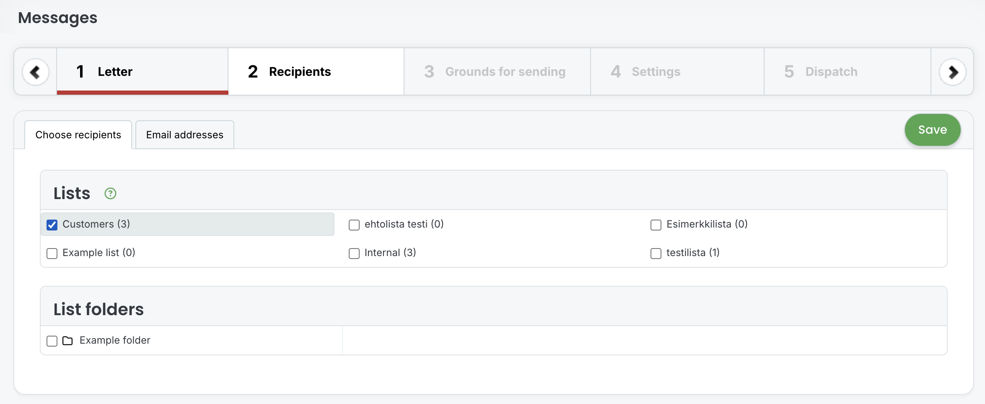
Task: Check the Internal list checkbox
Action: [x=354, y=254]
